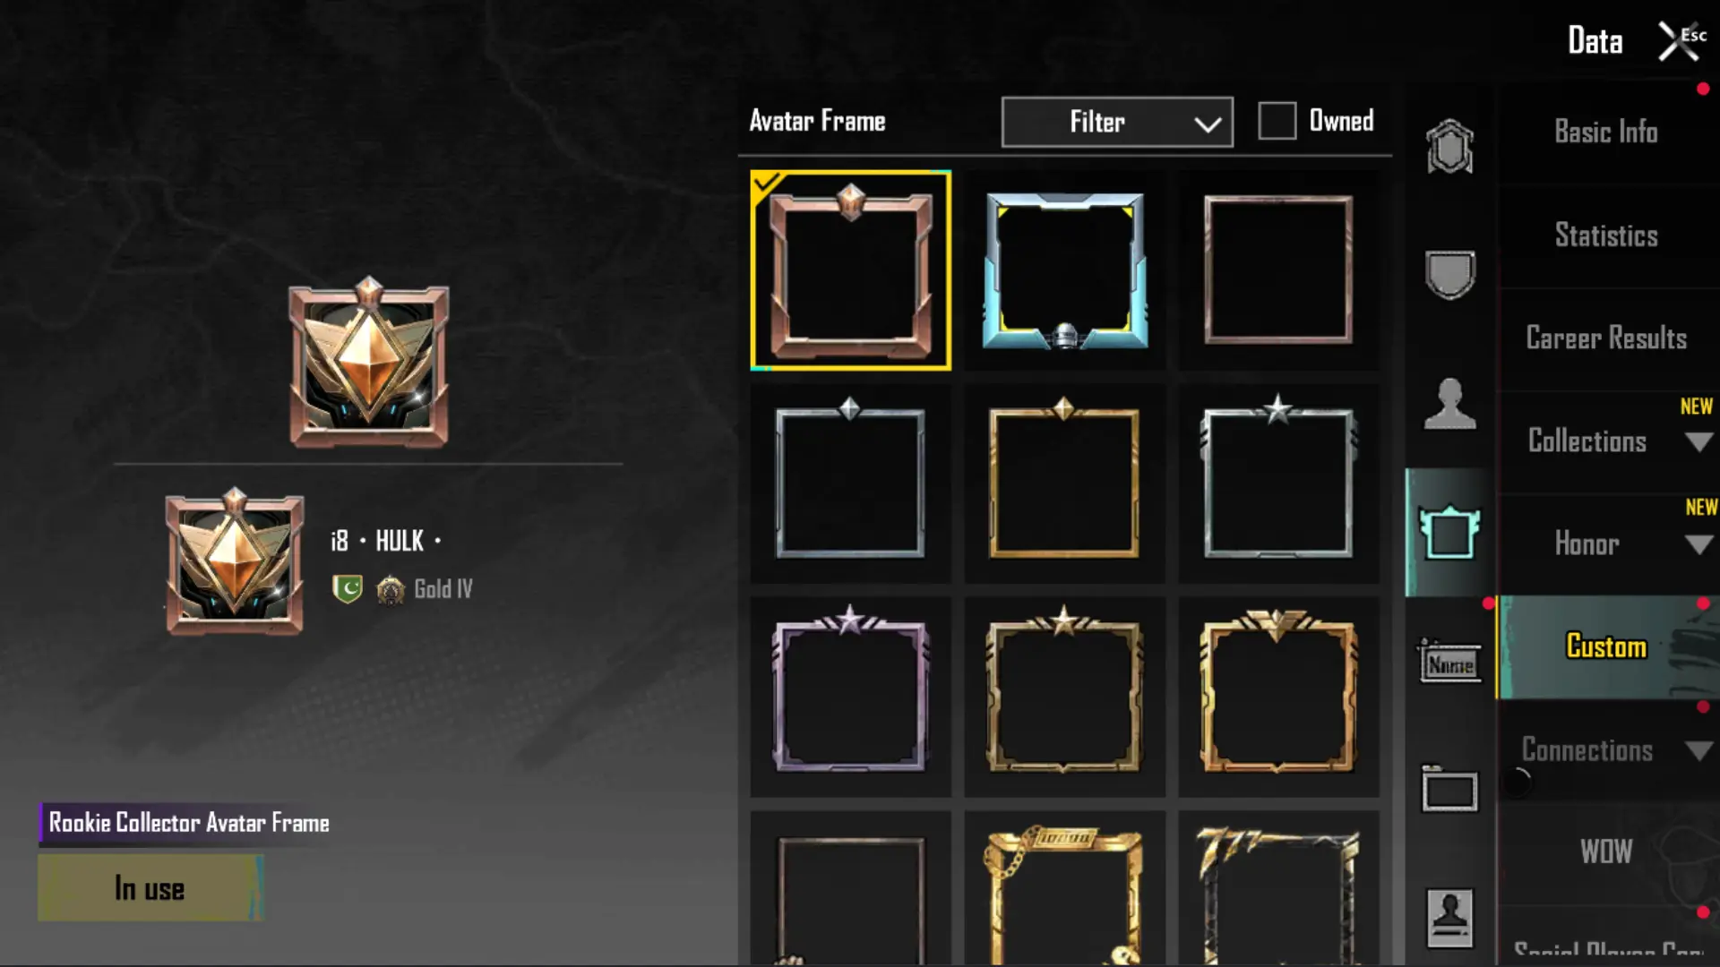Switch to the Basic Info tab
The width and height of the screenshot is (1720, 967).
pos(1606,133)
